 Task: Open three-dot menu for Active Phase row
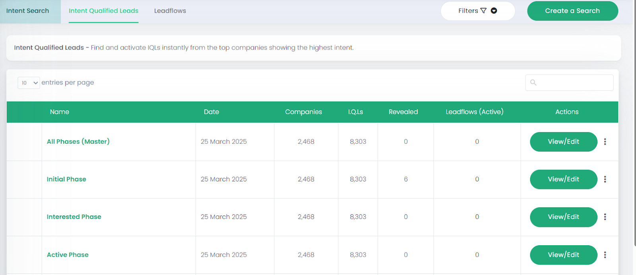605,255
